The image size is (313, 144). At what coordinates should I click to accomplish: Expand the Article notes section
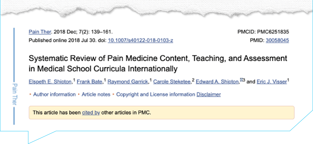pos(96,95)
